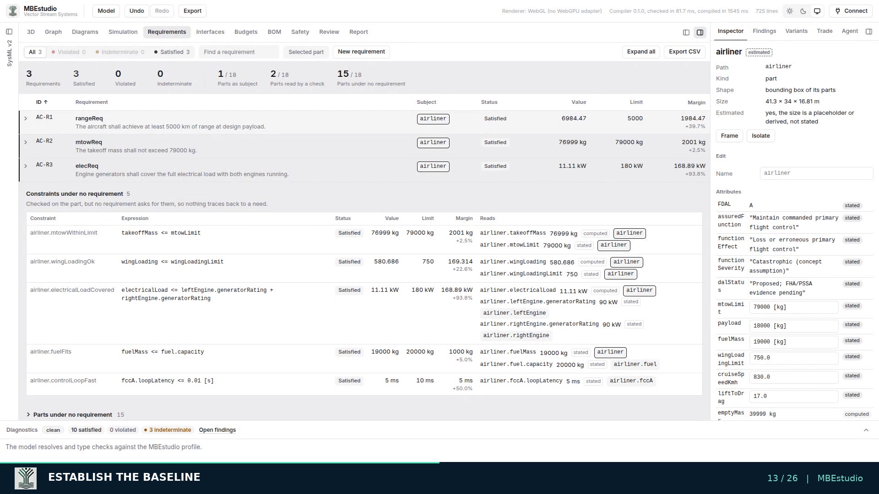879x494 pixels.
Task: Open the Graph tab
Action: pos(53,32)
